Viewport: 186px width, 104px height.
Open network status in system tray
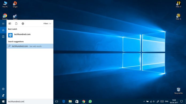[151, 101]
